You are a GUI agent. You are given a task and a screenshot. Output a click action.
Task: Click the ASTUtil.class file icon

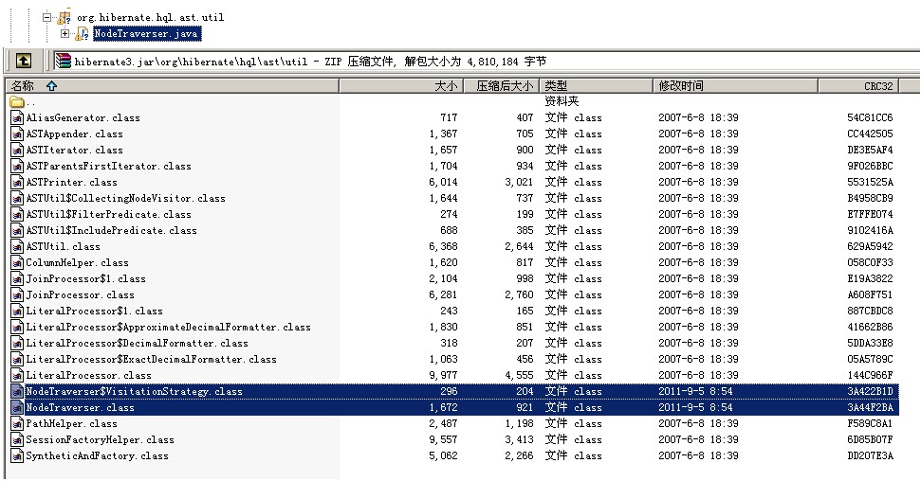[17, 247]
